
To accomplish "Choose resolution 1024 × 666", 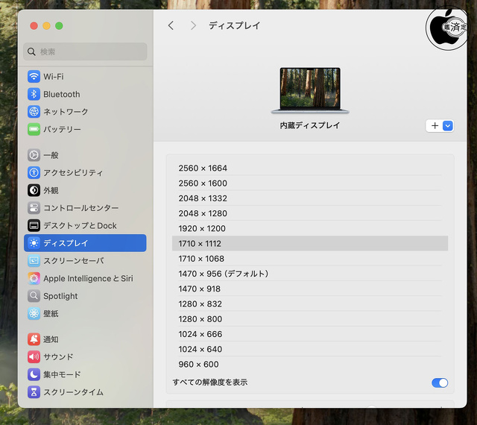I will tap(310, 334).
